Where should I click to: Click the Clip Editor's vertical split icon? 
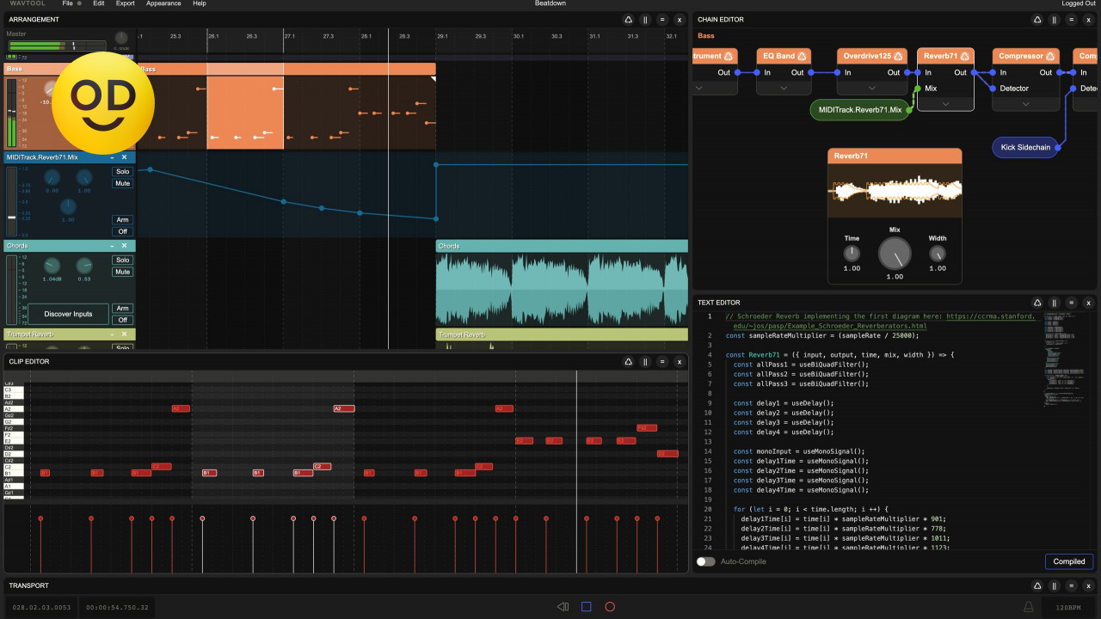coord(645,362)
